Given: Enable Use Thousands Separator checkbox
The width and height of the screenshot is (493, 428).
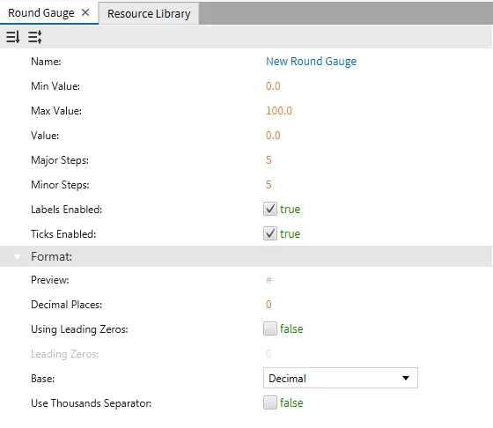Looking at the screenshot, I should pyautogui.click(x=270, y=402).
